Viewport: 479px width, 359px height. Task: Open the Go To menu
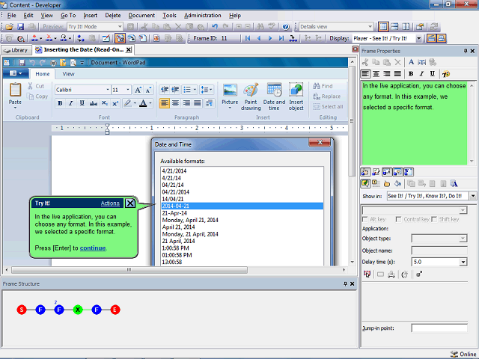[68, 15]
